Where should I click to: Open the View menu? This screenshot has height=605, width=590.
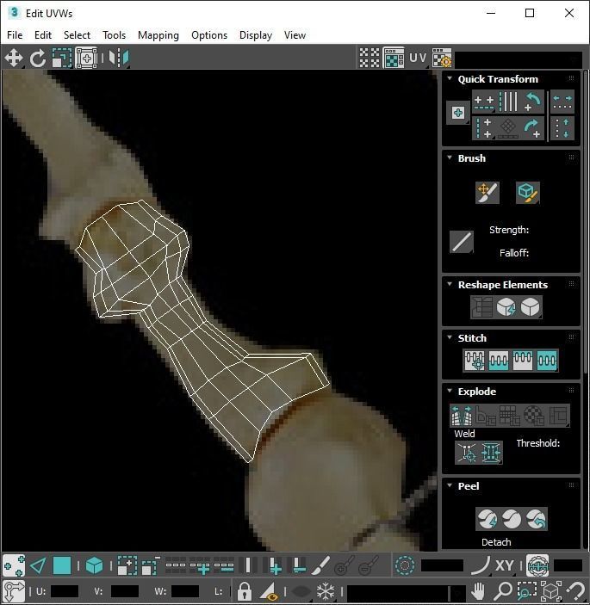coord(295,35)
